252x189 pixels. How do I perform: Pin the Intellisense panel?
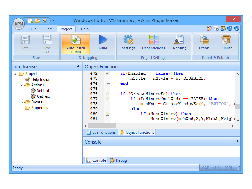pos(78,66)
